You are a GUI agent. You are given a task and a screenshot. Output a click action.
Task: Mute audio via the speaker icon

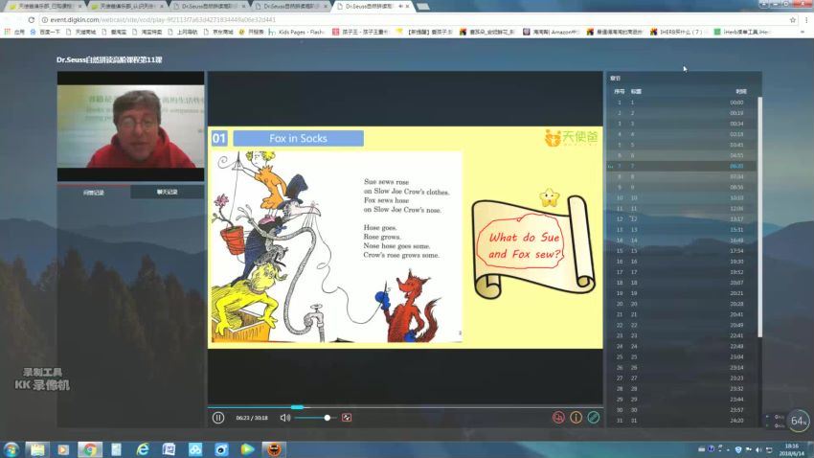point(285,418)
